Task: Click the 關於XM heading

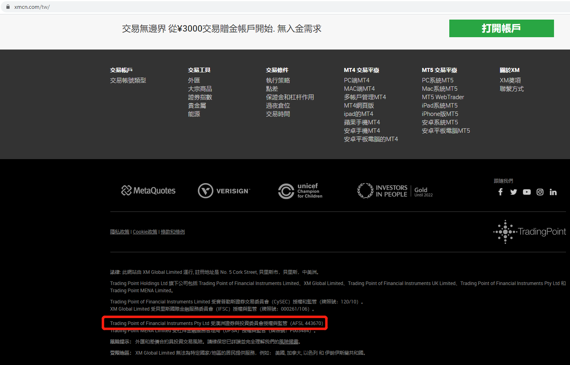Action: (x=510, y=70)
